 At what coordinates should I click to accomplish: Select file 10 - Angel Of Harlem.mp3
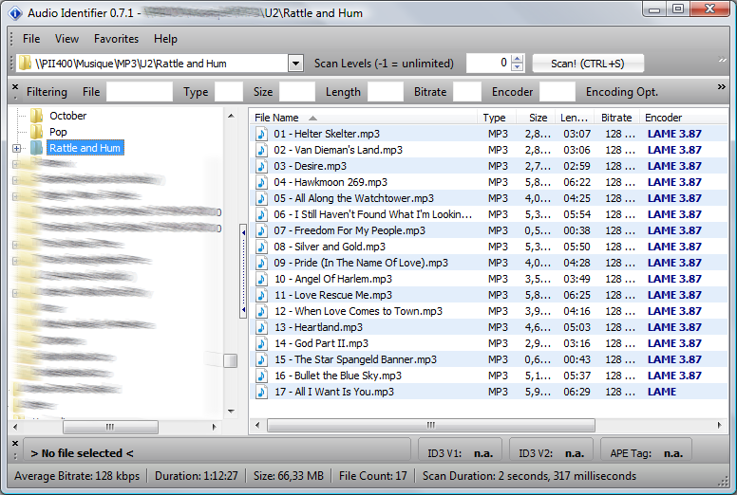pos(489,279)
